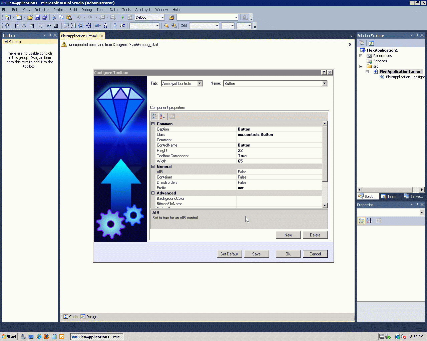Open the Refactor menu
The height and width of the screenshot is (341, 427).
(42, 10)
